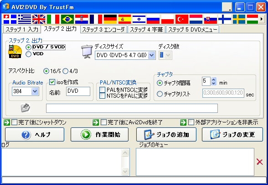The image size is (268, 185).
Task: Select the Turkish flag language
Action: tap(182, 19)
